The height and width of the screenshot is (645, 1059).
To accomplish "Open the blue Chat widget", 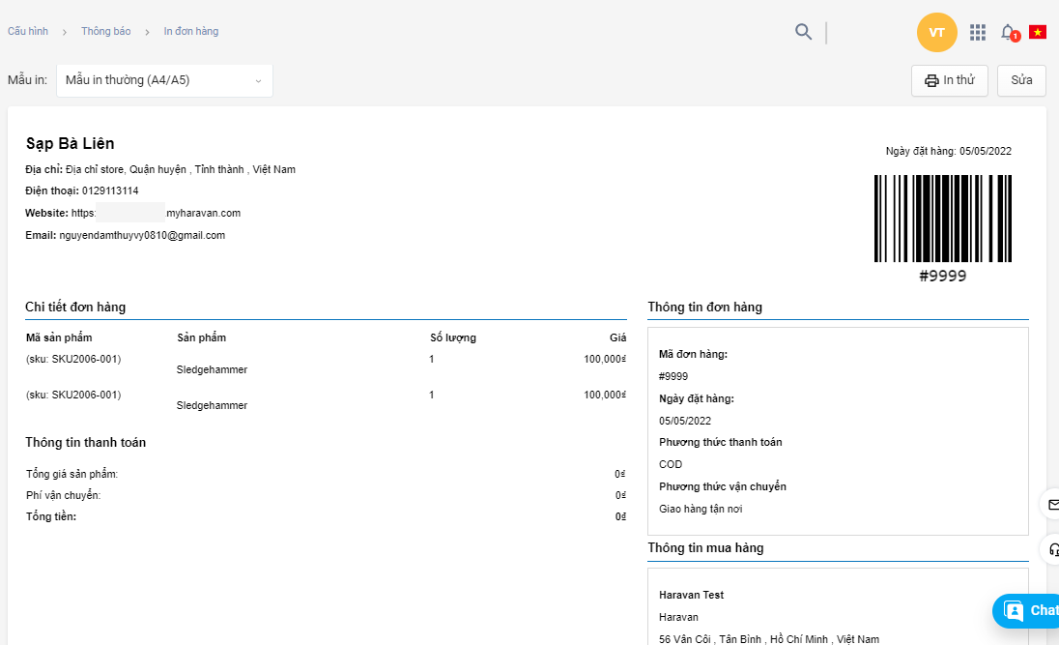I will click(x=1027, y=610).
